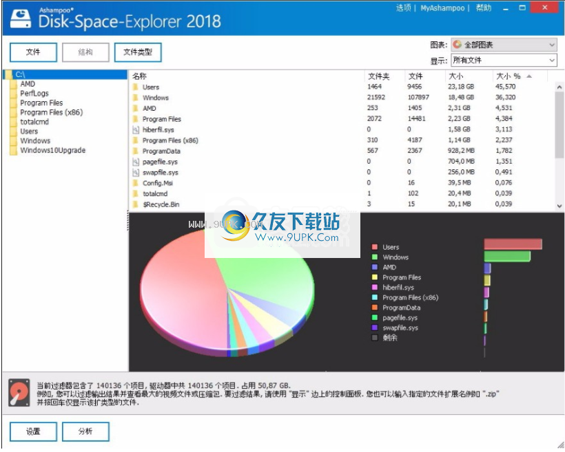Select totalcmd in the folder tree
Viewport: 565px width, 452px height.
pos(34,122)
